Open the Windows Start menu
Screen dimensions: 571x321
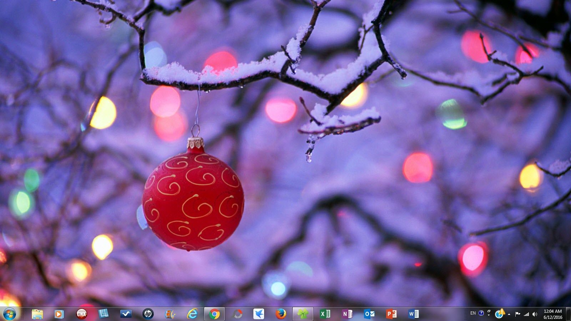pos(9,314)
